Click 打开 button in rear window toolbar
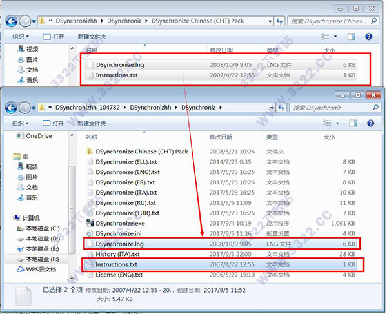The image size is (387, 314). [54, 37]
